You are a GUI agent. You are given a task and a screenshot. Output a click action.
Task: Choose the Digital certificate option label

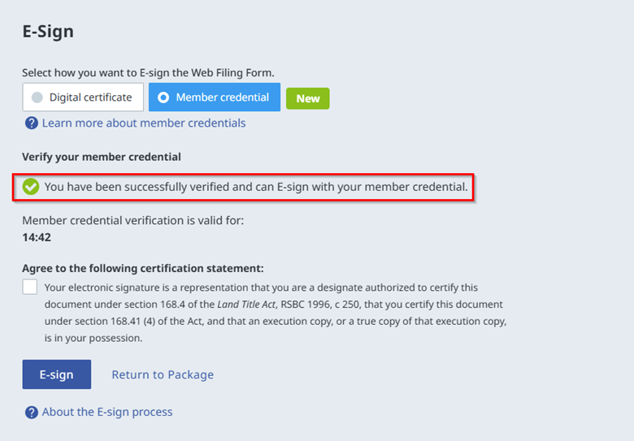(x=90, y=97)
